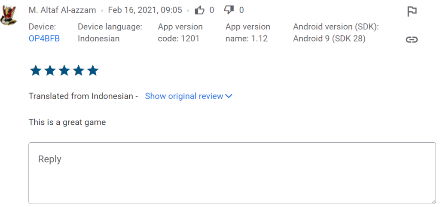Click the reviewer name M. Altaf Al-azzam
Image resolution: width=440 pixels, height=207 pixels.
click(62, 10)
